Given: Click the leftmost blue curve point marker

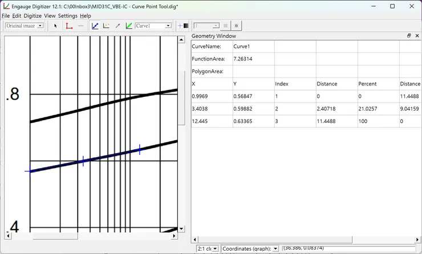Looking at the screenshot, I should [x=30, y=171].
